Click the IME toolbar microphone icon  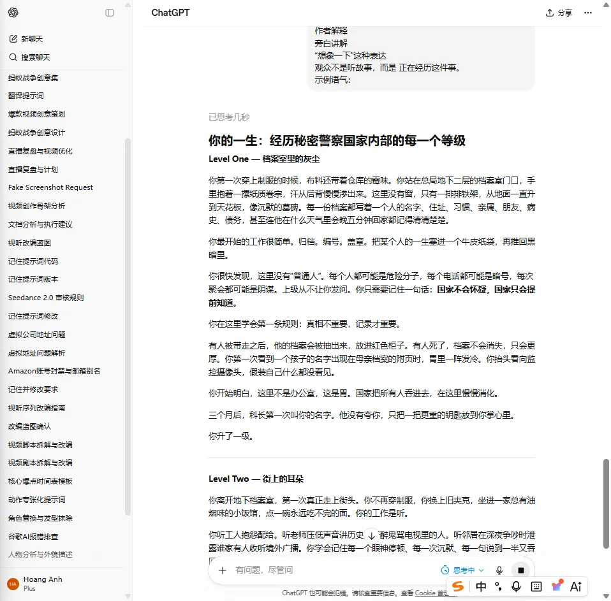(517, 586)
